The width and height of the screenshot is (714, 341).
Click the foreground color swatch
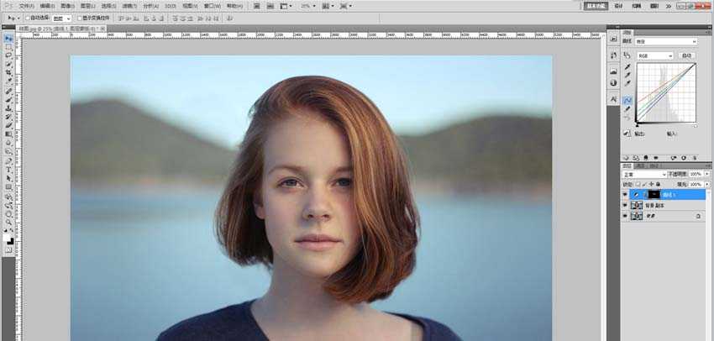coord(8,239)
